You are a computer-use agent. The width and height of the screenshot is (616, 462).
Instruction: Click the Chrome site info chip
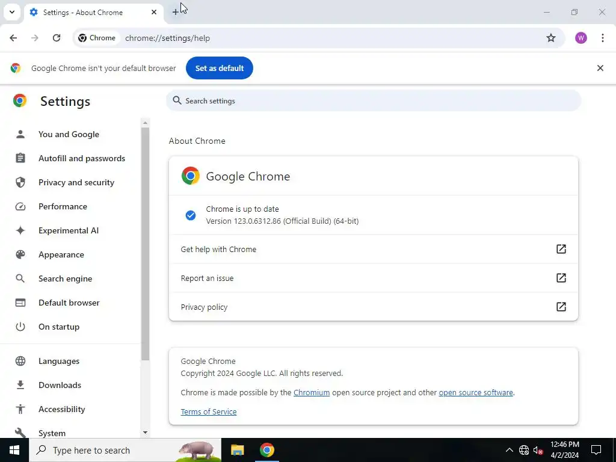[x=97, y=38]
